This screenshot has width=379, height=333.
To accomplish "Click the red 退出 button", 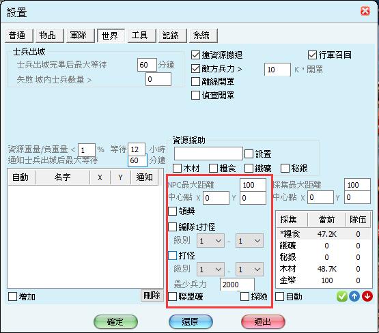I will [263, 321].
